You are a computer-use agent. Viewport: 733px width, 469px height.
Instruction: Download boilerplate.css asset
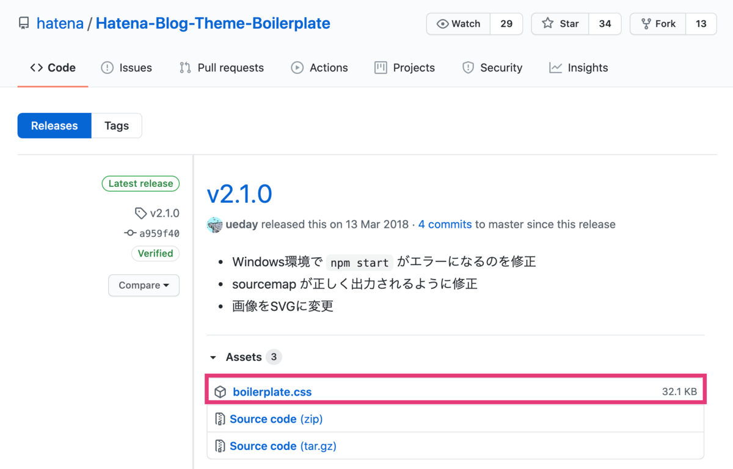click(272, 392)
